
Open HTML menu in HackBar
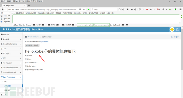click(x=86, y=13)
